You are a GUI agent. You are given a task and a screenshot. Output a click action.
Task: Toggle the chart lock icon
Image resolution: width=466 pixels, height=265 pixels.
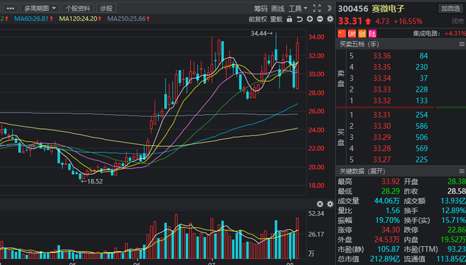pos(289,19)
